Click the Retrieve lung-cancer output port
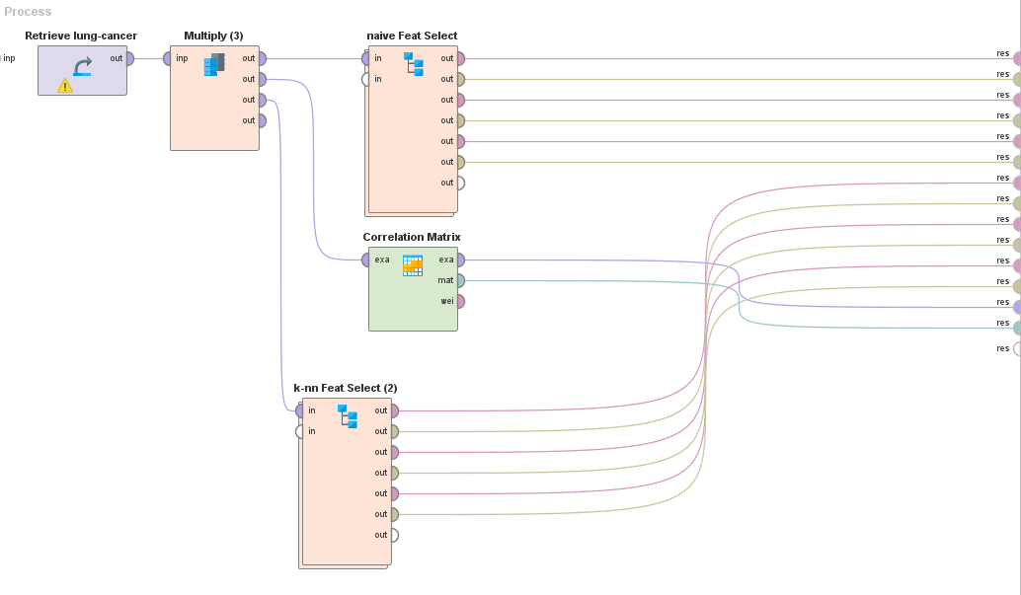Viewport: 1021px width, 595px height. pyautogui.click(x=128, y=58)
